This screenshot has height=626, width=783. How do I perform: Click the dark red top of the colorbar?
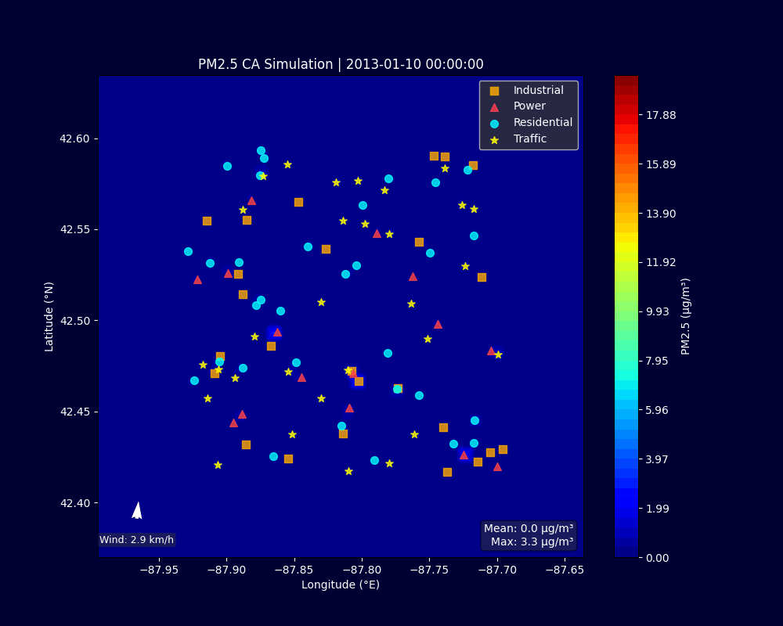pos(626,81)
